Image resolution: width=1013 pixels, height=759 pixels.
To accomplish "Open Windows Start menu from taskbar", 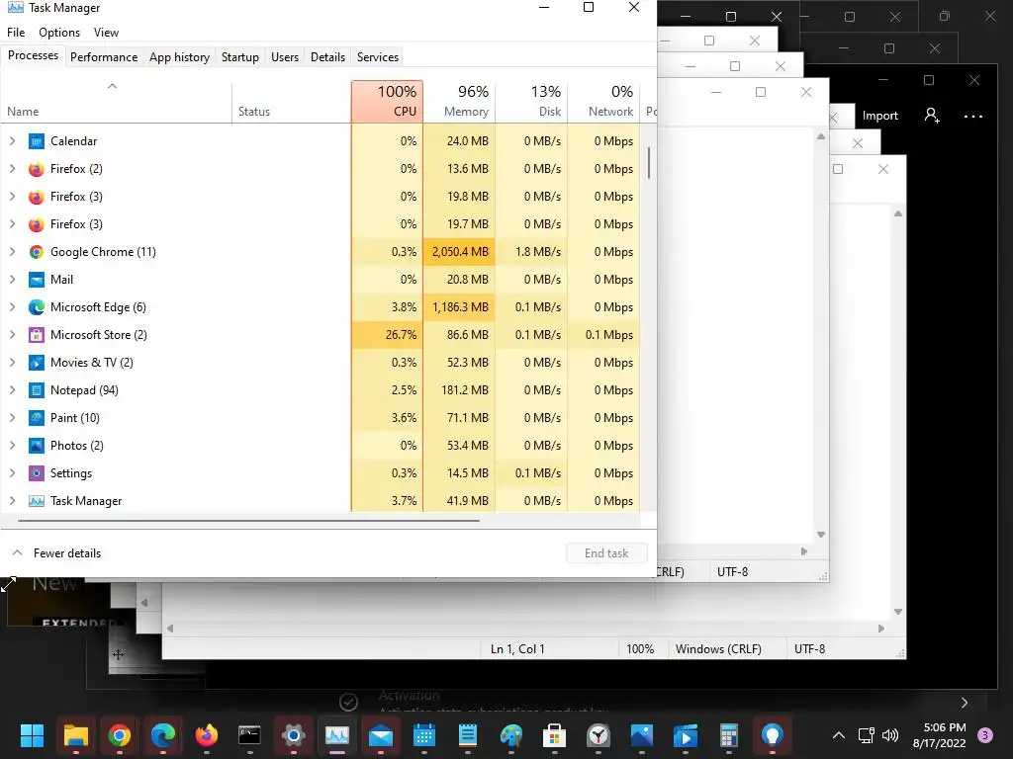I will click(32, 735).
